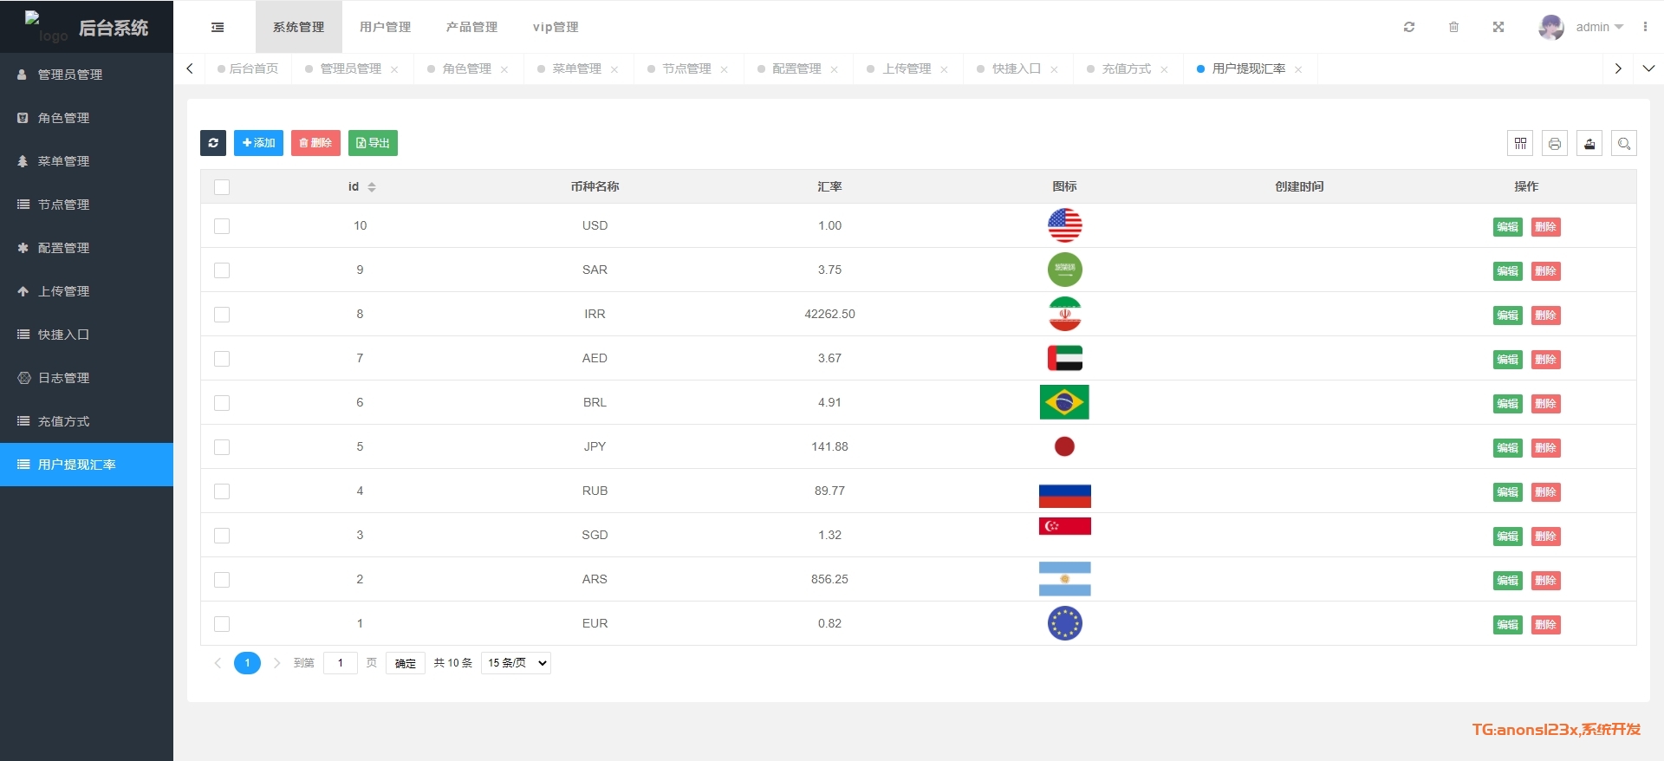1664x761 pixels.
Task: Click the print table icon
Action: pos(1555,144)
